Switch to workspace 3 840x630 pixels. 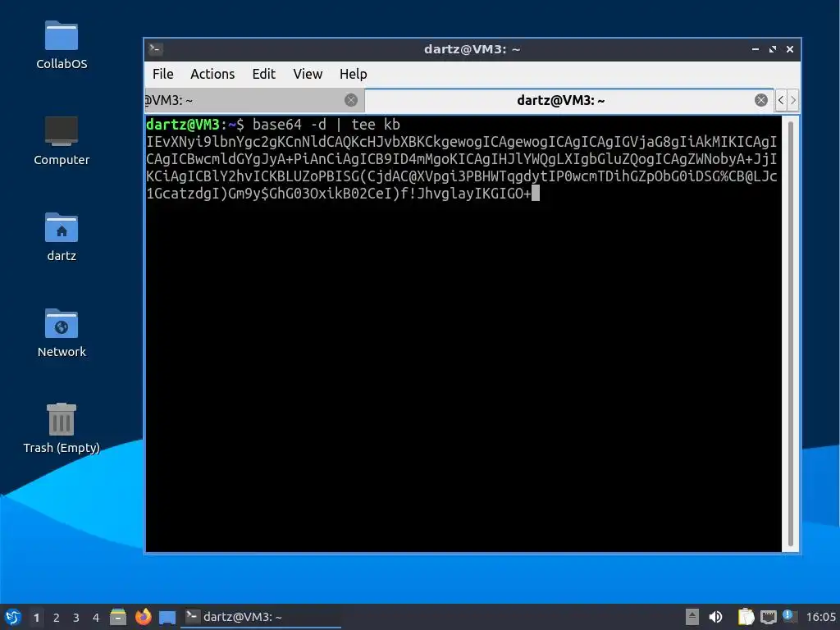tap(76, 618)
